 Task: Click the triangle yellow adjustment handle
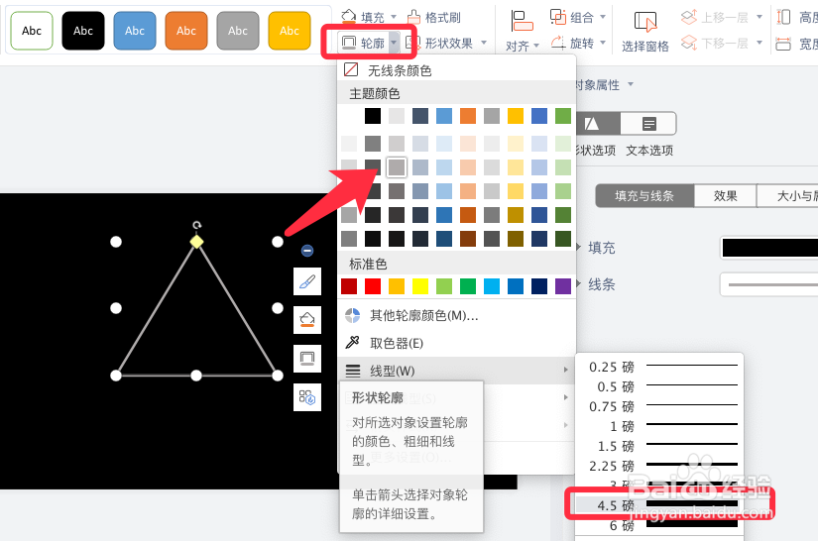point(196,242)
